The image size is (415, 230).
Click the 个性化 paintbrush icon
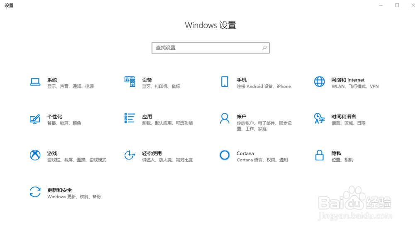coord(35,119)
